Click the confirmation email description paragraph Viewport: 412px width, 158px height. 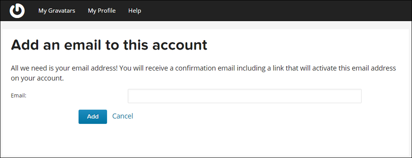204,73
